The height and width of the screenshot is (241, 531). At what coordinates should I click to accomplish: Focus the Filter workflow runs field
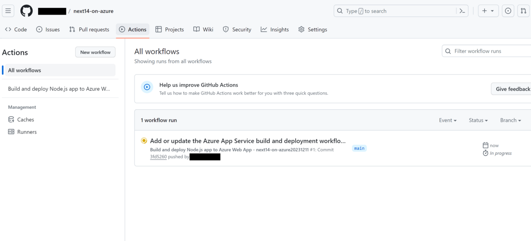[x=486, y=51]
